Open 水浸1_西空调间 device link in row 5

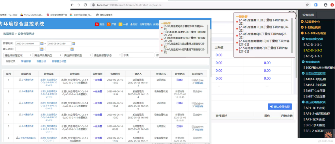(x=49, y=129)
